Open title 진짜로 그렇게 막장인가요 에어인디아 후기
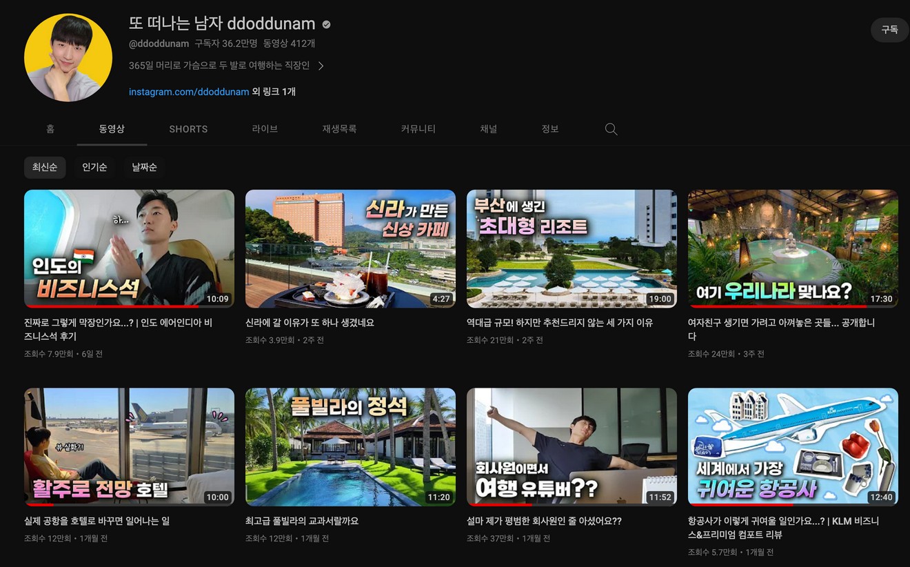 [x=118, y=329]
